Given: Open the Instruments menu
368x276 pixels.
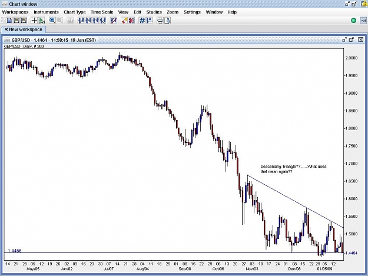Looking at the screenshot, I should pyautogui.click(x=46, y=12).
